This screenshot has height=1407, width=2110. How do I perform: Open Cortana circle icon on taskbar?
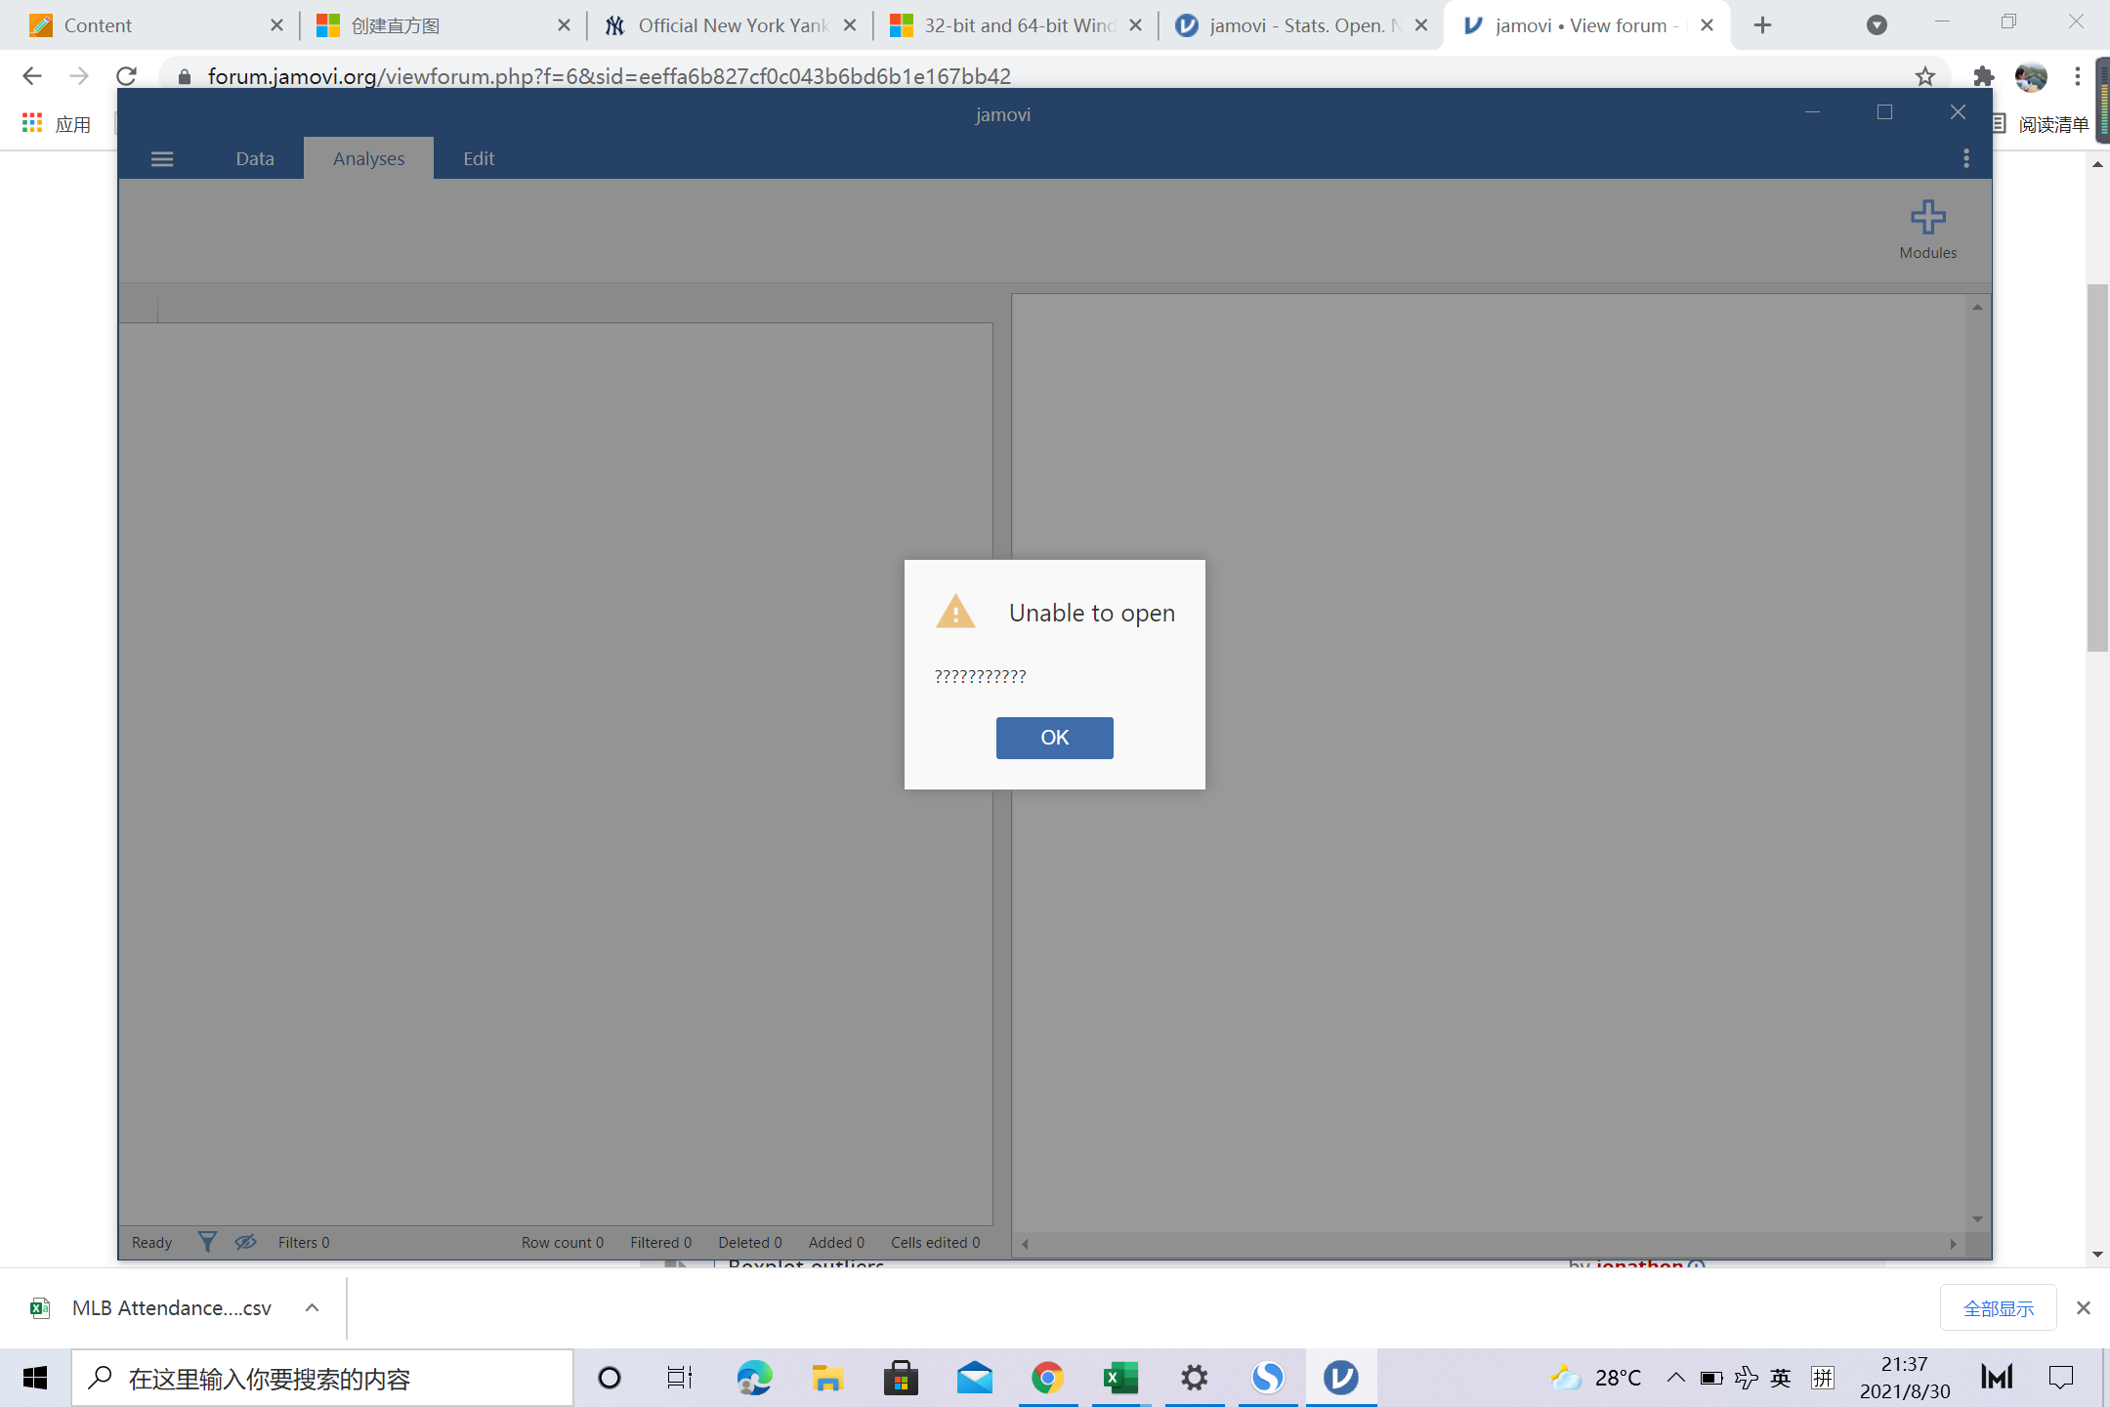pos(609,1378)
